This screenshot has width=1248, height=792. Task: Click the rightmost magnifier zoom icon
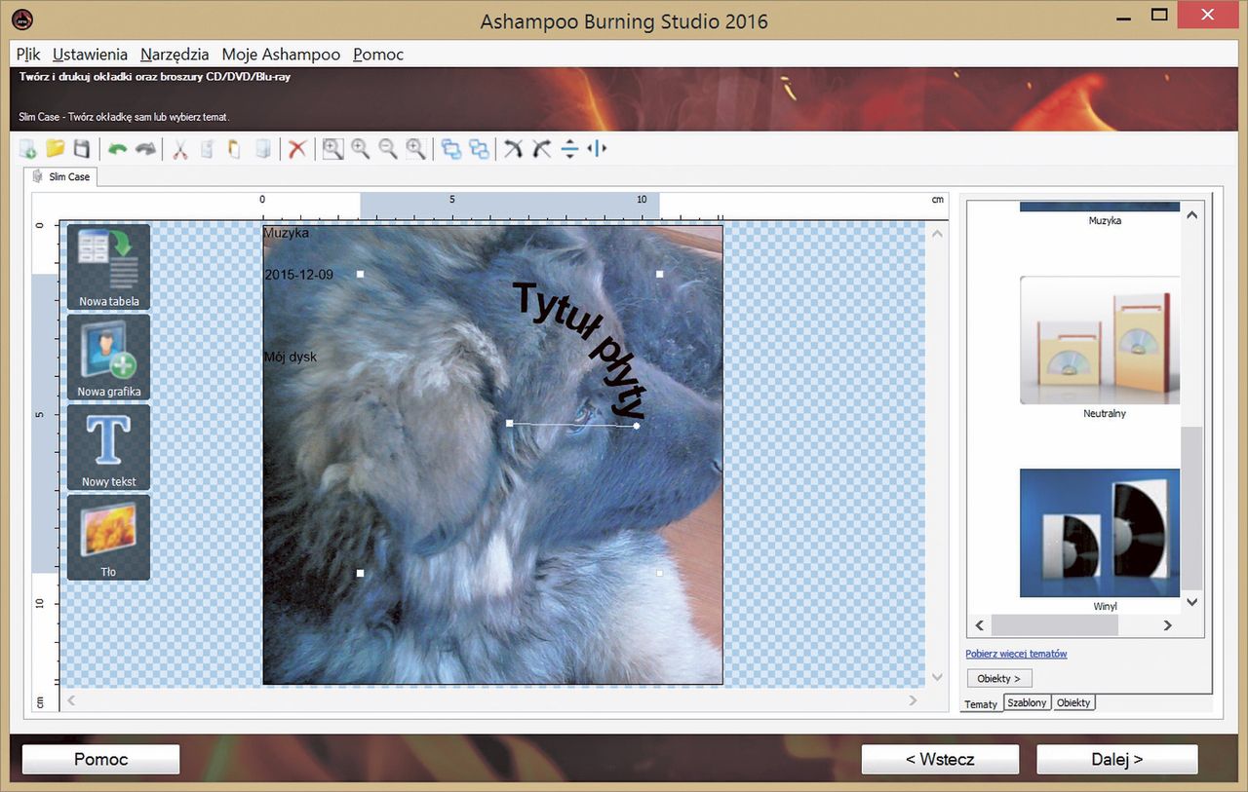point(415,149)
